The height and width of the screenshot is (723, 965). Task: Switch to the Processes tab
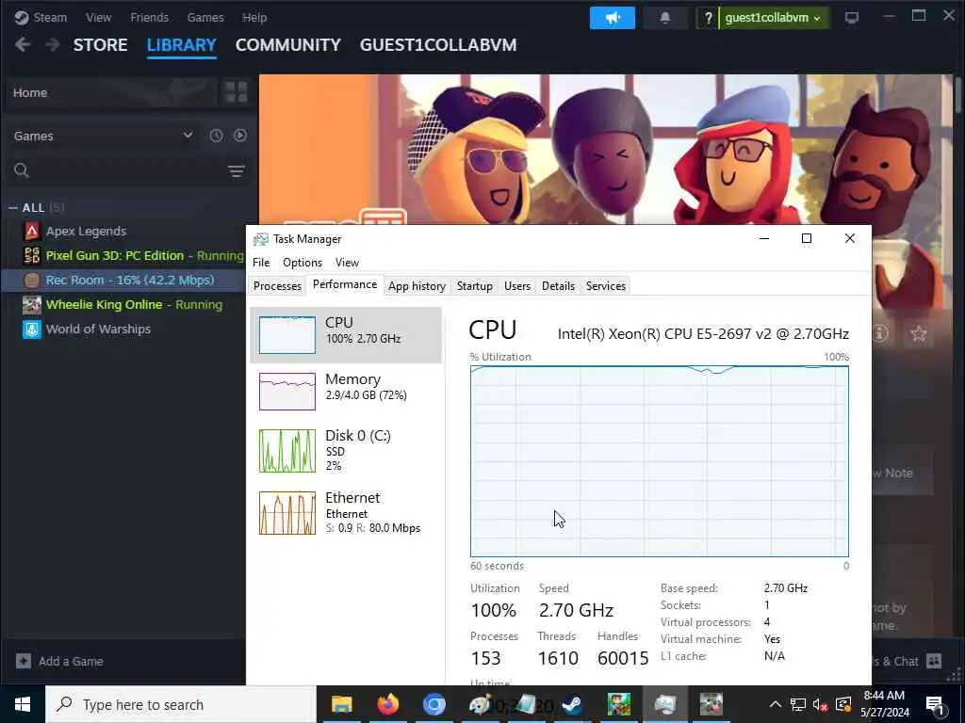click(x=277, y=286)
